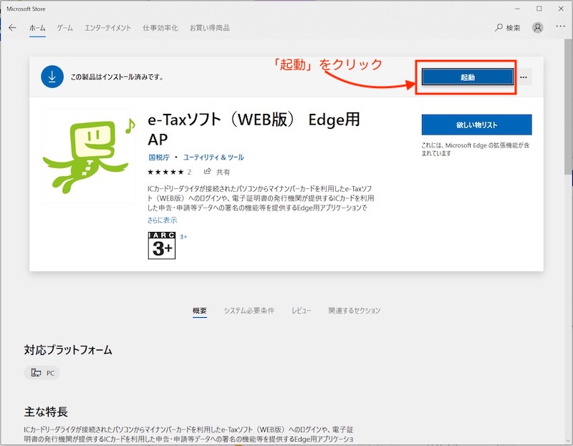Go to the お買い得商品 tab
This screenshot has height=446, width=573.
coord(209,28)
